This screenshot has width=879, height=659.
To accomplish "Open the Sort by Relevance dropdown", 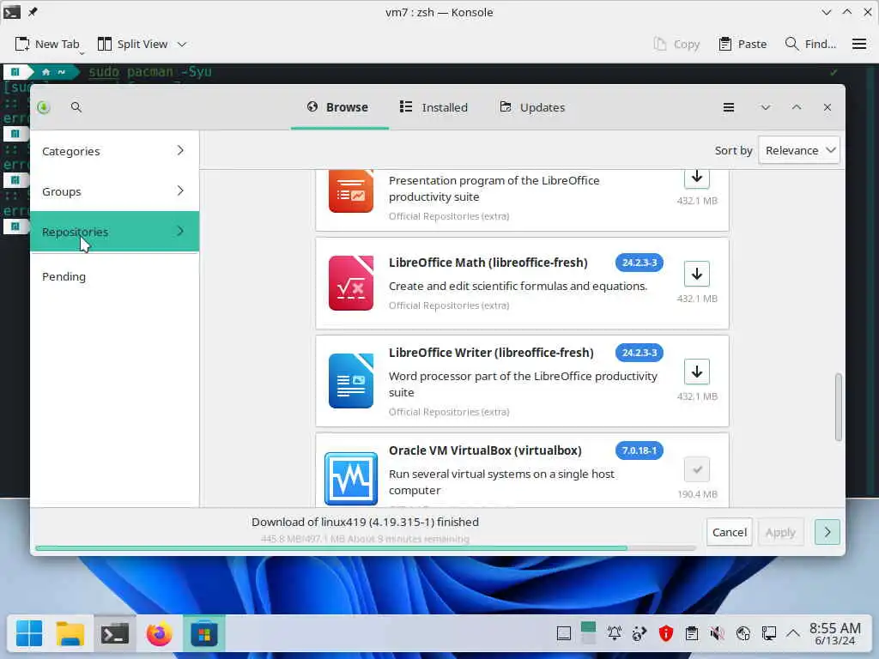I will click(x=799, y=150).
